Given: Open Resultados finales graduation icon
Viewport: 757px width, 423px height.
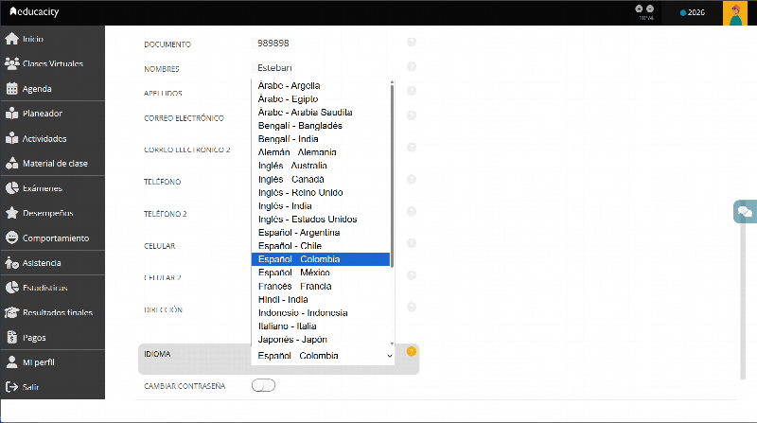Looking at the screenshot, I should tap(11, 312).
